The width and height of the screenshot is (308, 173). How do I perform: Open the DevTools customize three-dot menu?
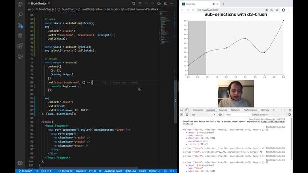[284, 110]
